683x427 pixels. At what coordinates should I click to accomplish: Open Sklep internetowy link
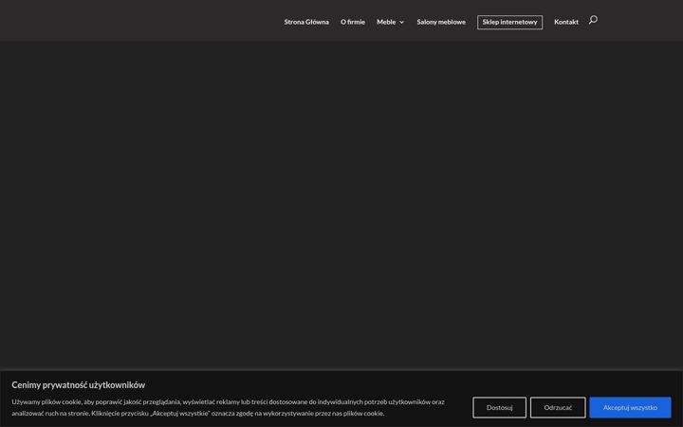click(509, 22)
